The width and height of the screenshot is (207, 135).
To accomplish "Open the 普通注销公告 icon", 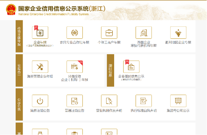I will 75,101.
